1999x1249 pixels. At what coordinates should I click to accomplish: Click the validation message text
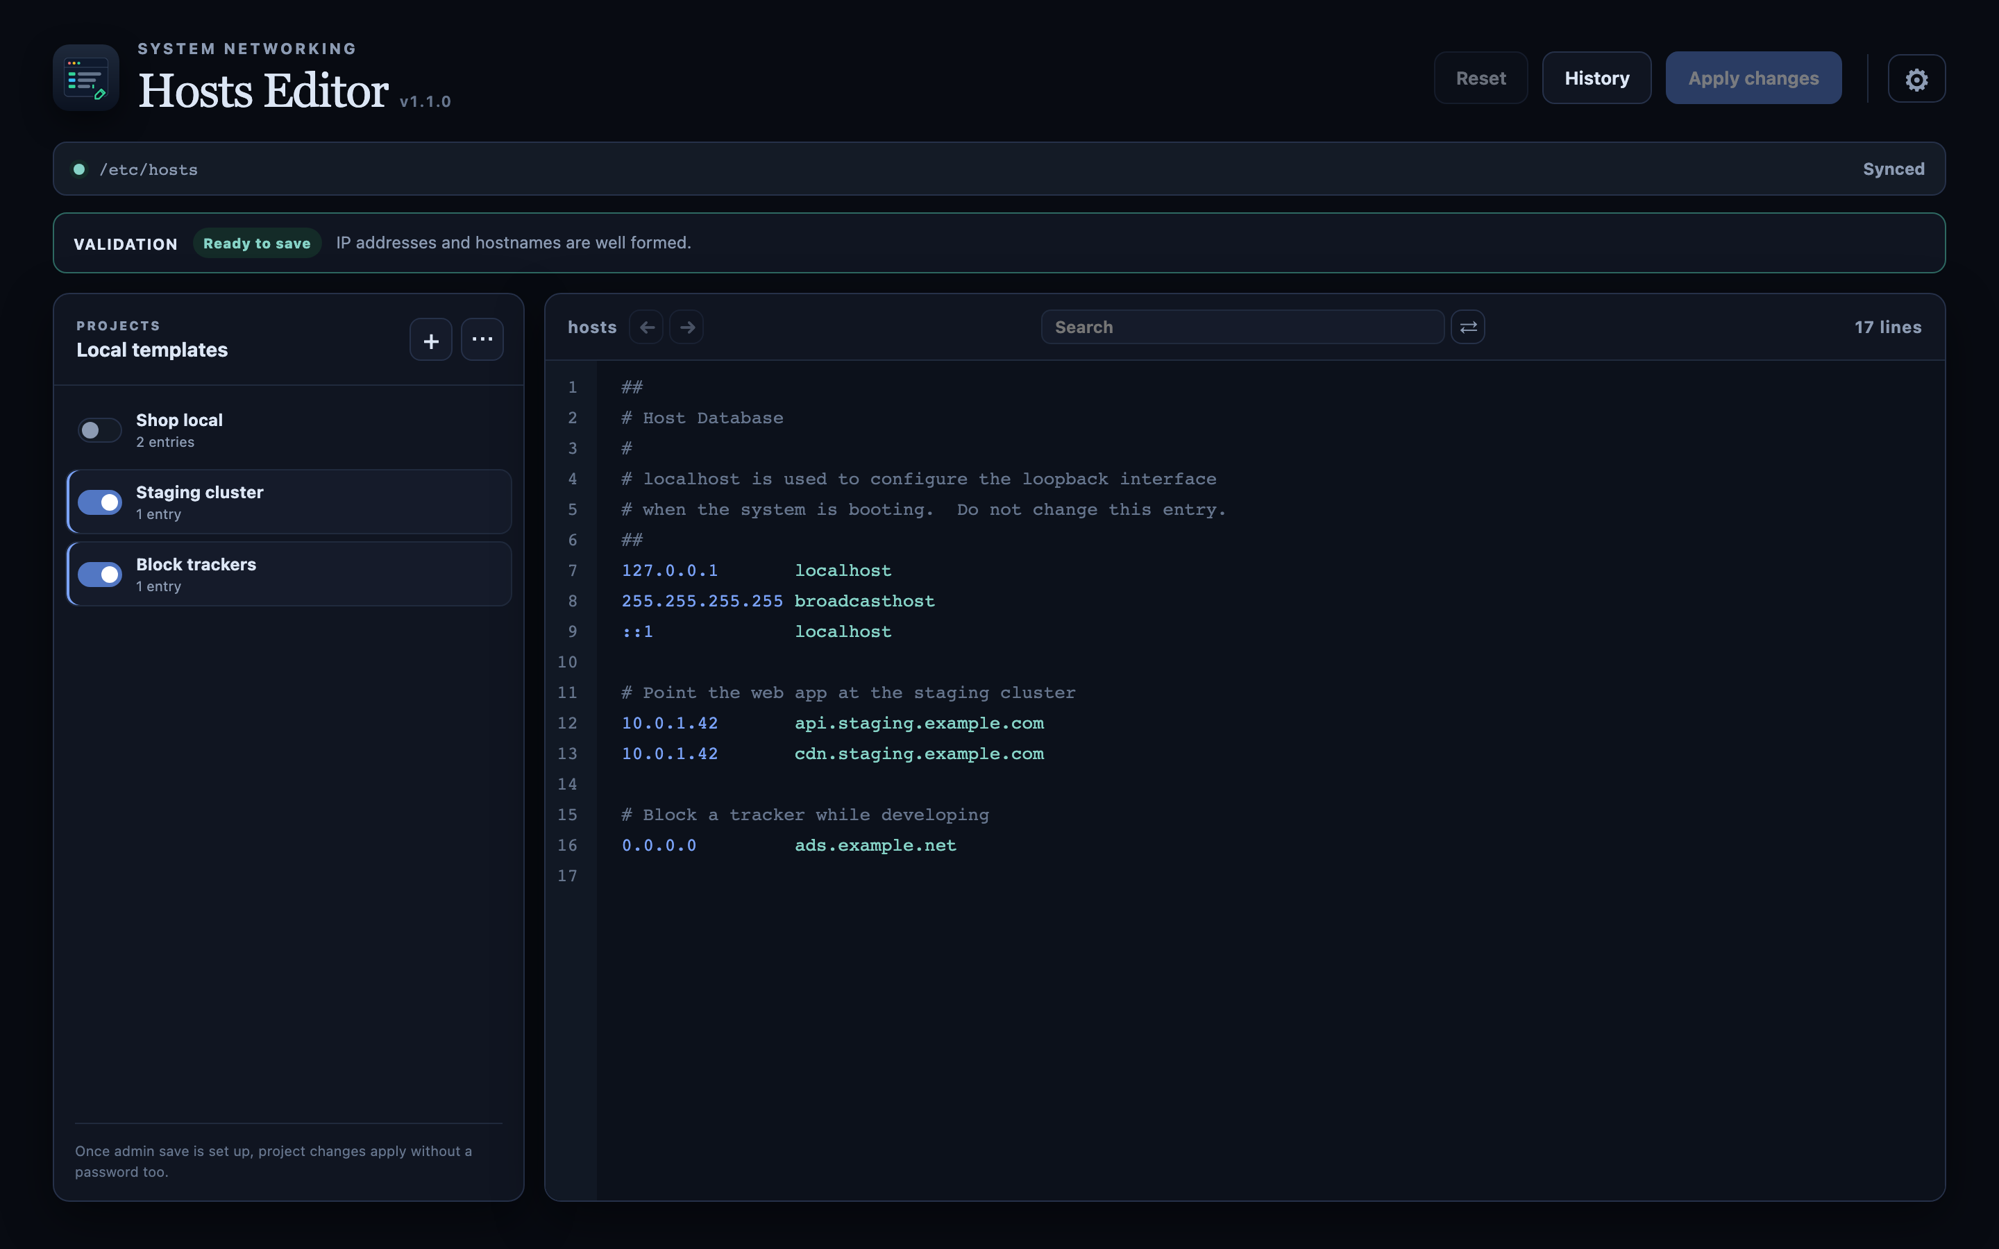click(514, 243)
